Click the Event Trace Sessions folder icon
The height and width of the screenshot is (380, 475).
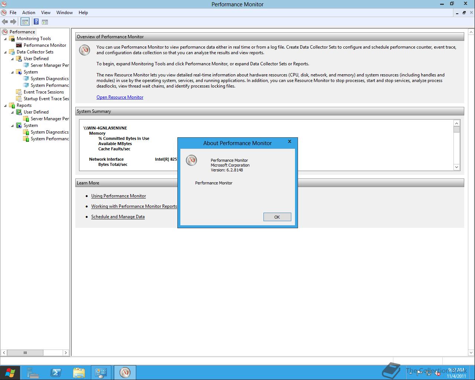[x=19, y=92]
